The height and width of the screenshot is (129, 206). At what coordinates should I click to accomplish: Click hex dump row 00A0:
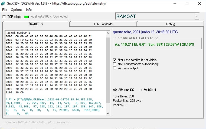[49, 71]
